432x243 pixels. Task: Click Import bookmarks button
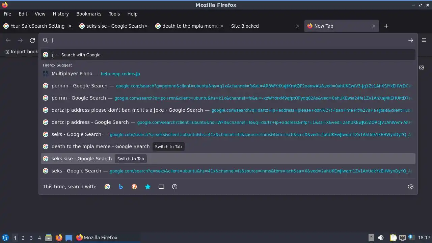(x=21, y=52)
